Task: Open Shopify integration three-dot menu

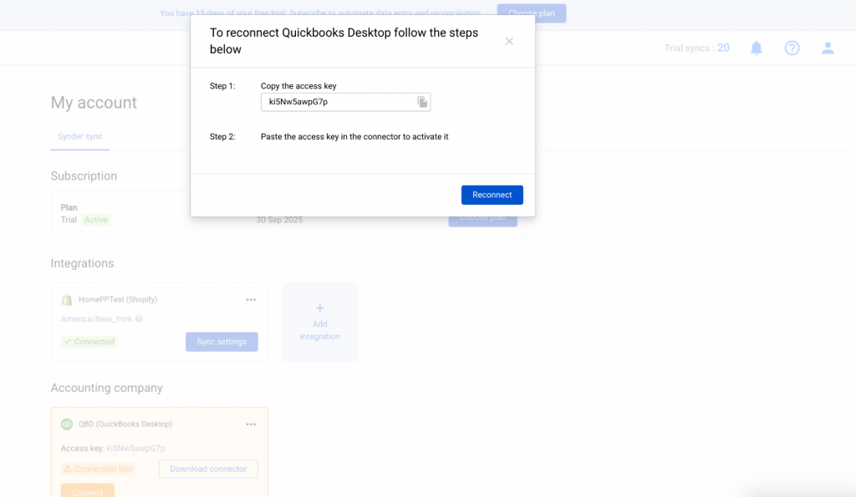Action: 251,300
